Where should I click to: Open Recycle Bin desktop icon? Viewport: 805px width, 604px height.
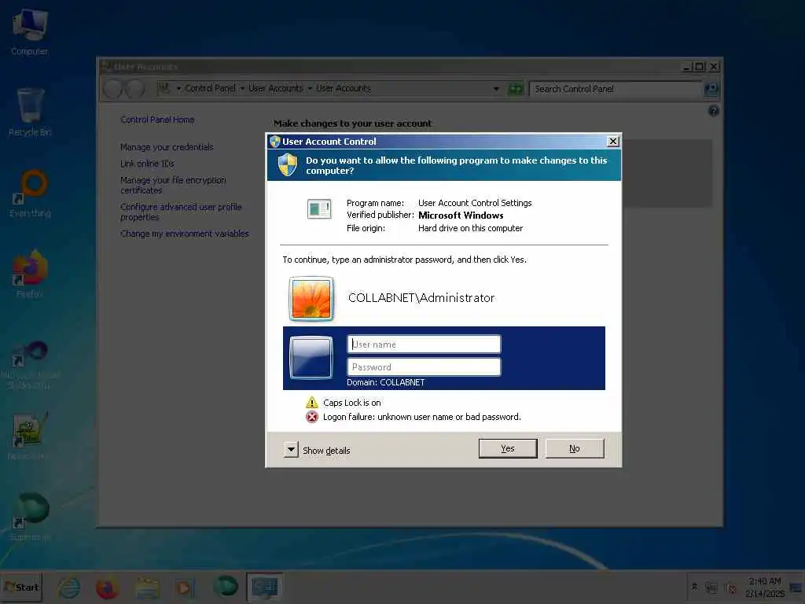[x=30, y=112]
